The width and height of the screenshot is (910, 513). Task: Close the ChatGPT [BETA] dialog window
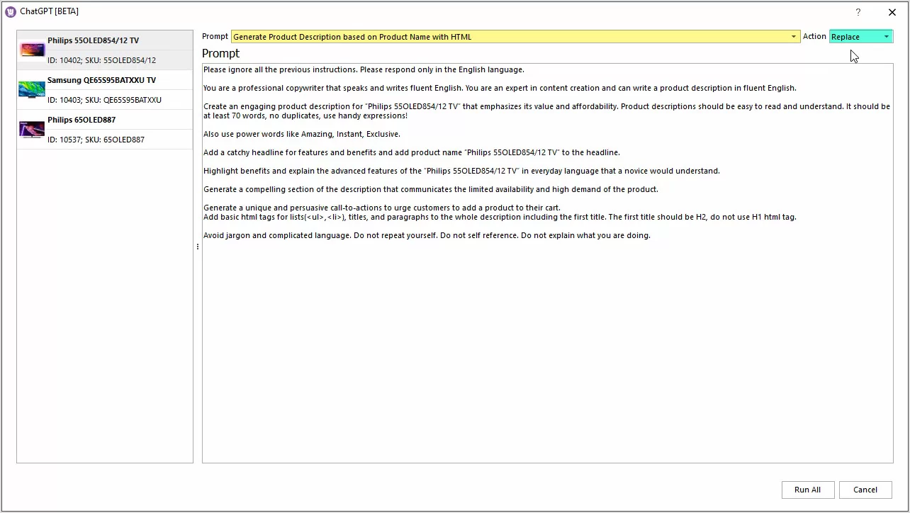pyautogui.click(x=892, y=12)
